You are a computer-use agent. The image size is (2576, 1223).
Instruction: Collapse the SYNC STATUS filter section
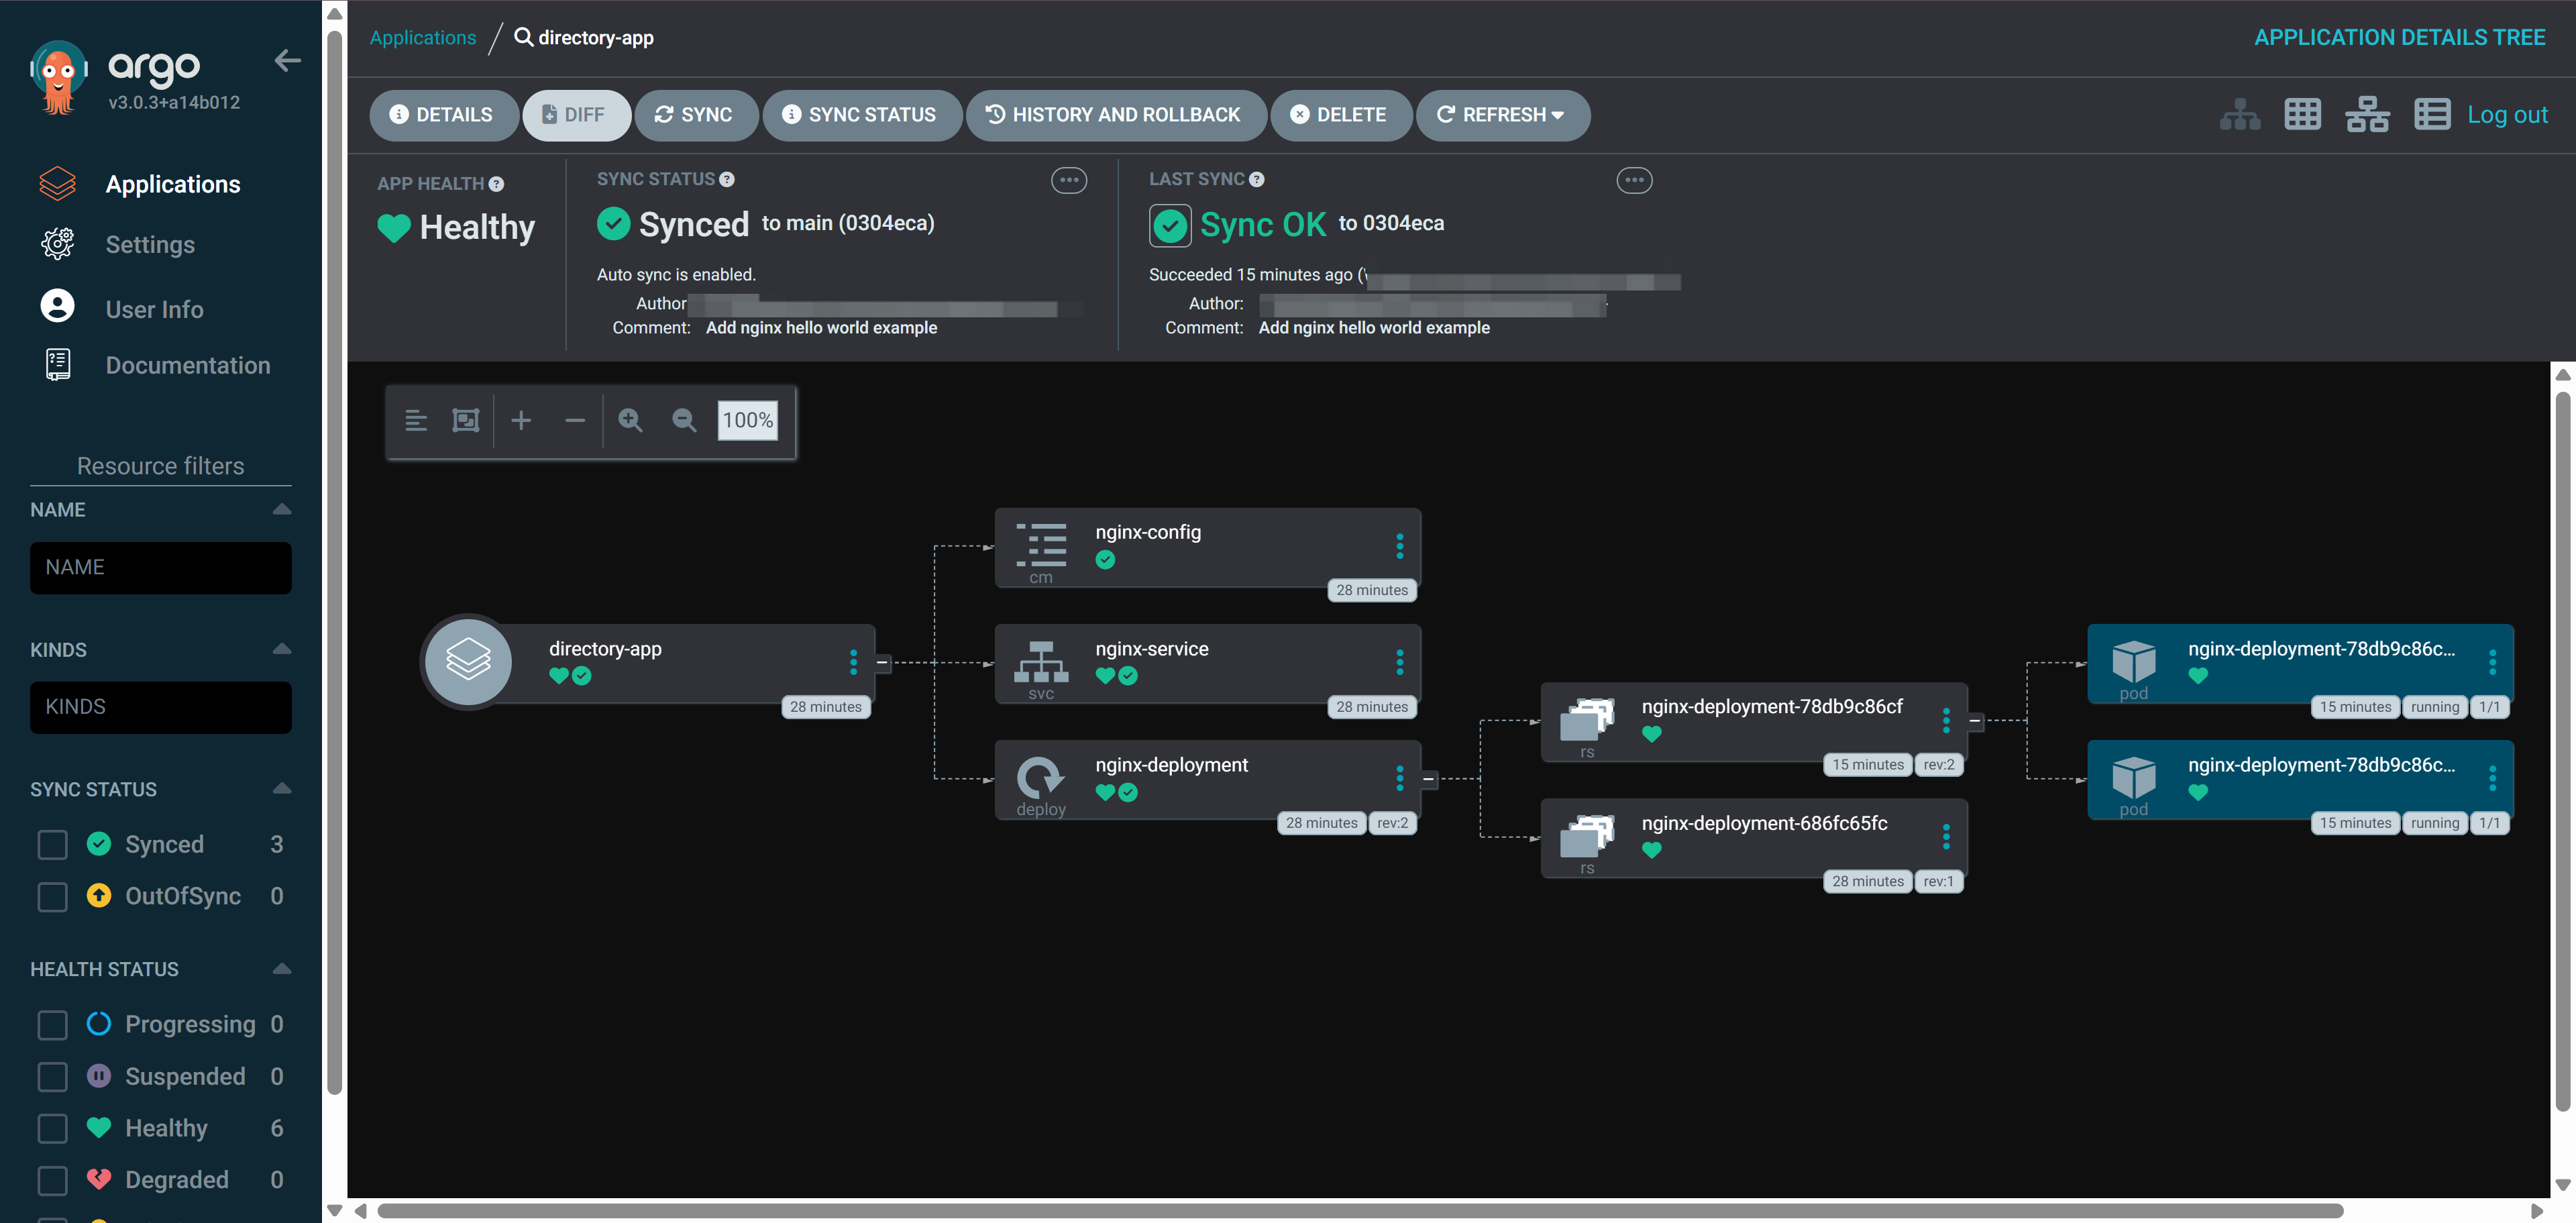(x=282, y=789)
